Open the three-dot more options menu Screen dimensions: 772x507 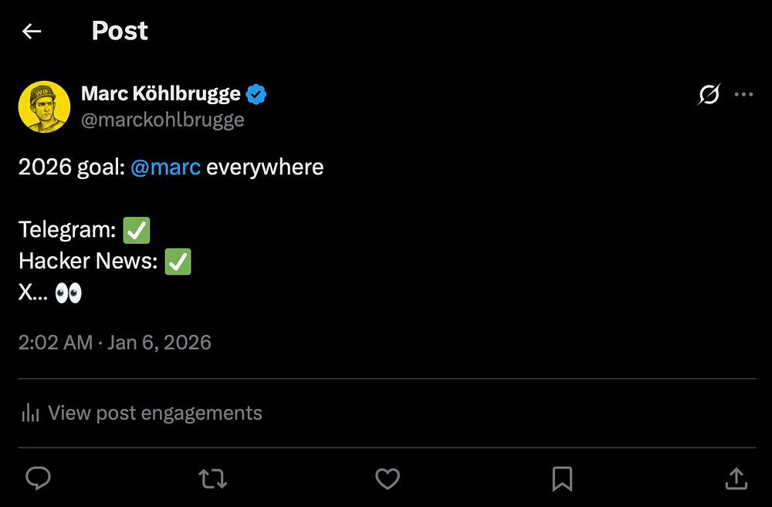[743, 95]
